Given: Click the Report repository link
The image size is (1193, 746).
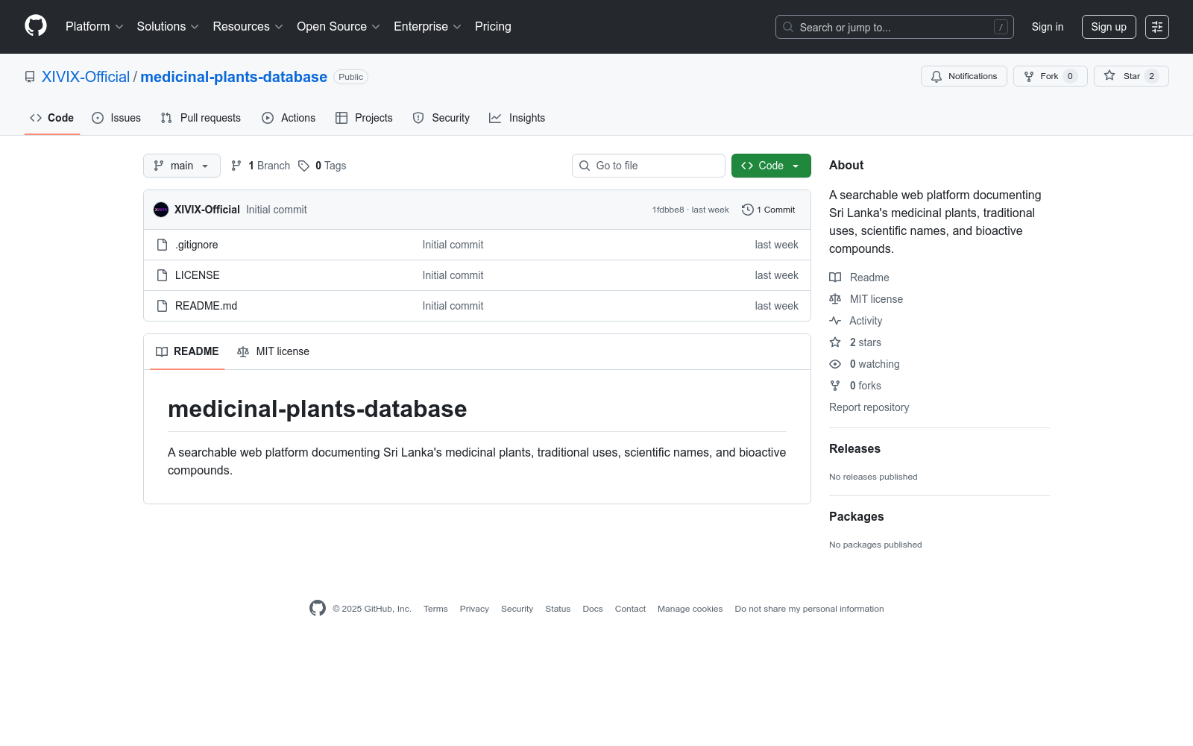Looking at the screenshot, I should tap(869, 407).
